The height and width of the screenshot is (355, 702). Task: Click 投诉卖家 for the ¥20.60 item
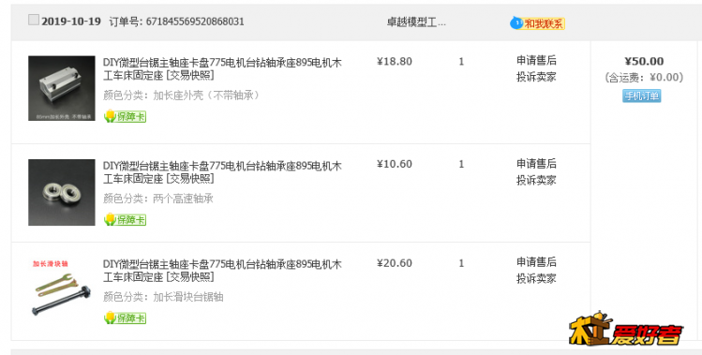536,278
